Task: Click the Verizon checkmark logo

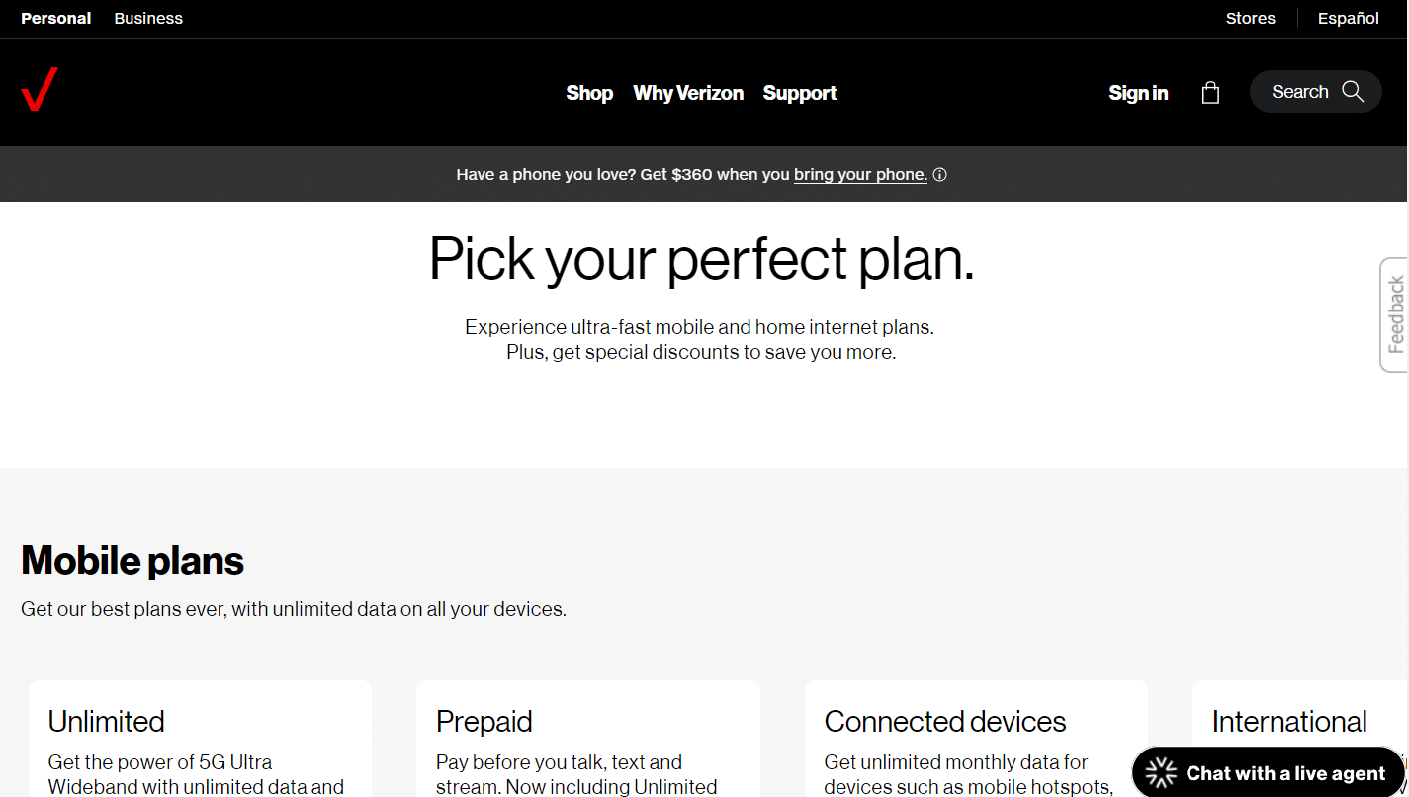Action: pyautogui.click(x=40, y=89)
